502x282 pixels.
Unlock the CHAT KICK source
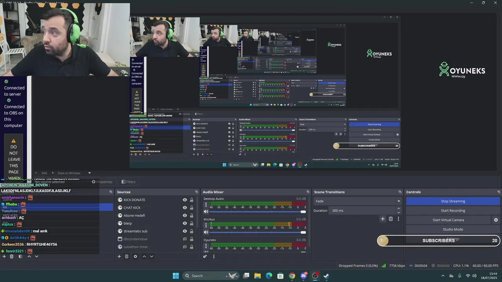pyautogui.click(x=191, y=208)
